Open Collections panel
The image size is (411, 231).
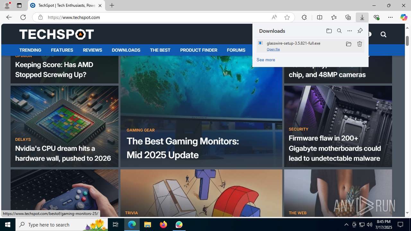tap(348, 17)
